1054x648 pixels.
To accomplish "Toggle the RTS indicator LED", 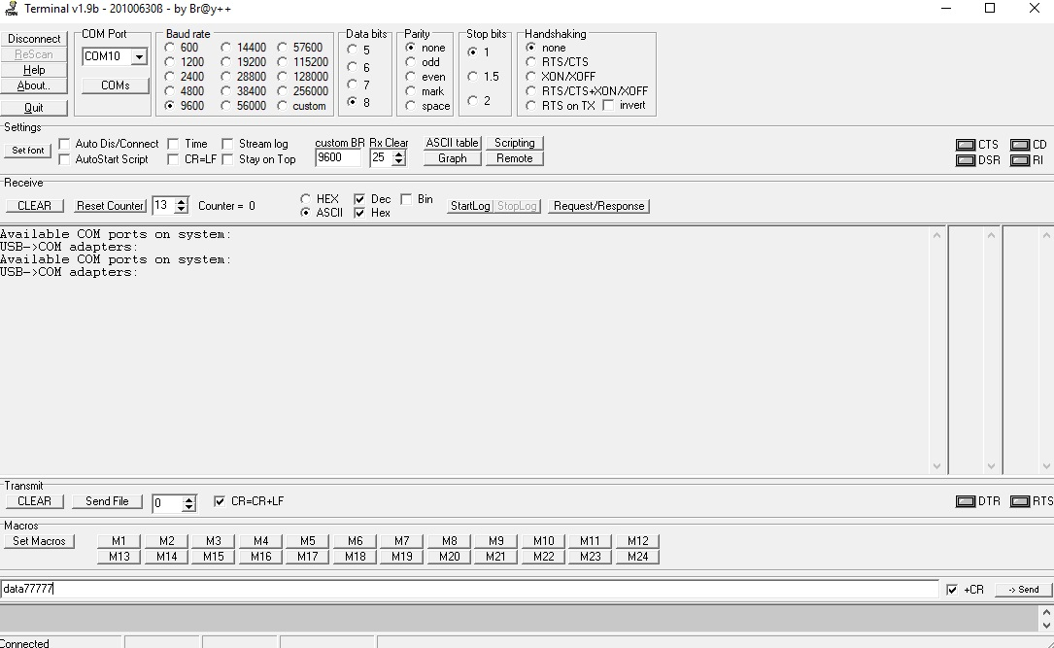I will (x=1020, y=501).
